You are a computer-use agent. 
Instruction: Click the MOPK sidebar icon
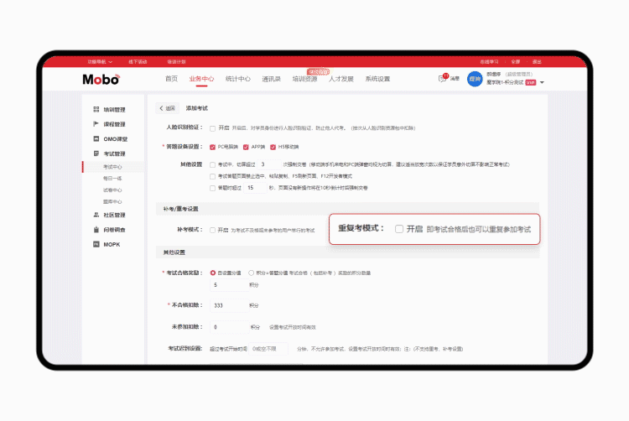96,244
